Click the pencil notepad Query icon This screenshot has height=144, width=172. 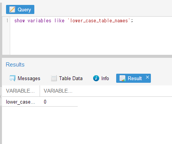(12, 9)
